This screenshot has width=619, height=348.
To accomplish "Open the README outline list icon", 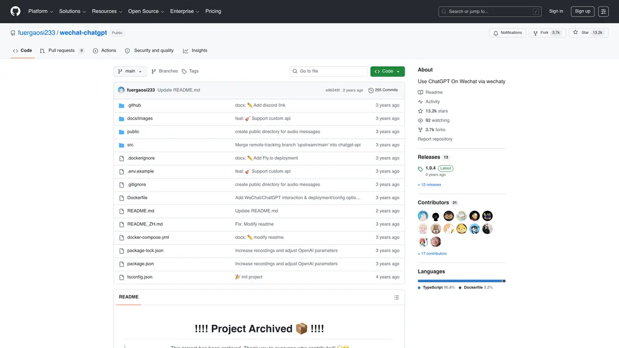I will pos(397,297).
